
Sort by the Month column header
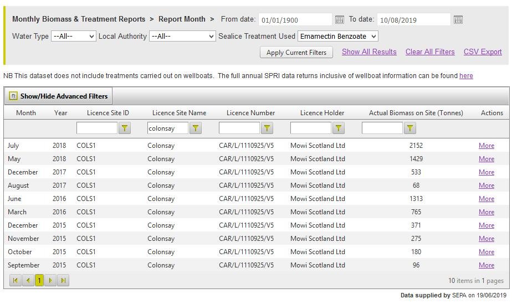pyautogui.click(x=26, y=113)
